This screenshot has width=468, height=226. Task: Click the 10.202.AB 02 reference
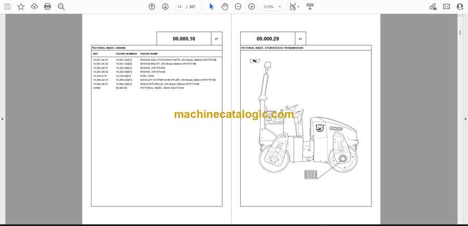(100, 72)
